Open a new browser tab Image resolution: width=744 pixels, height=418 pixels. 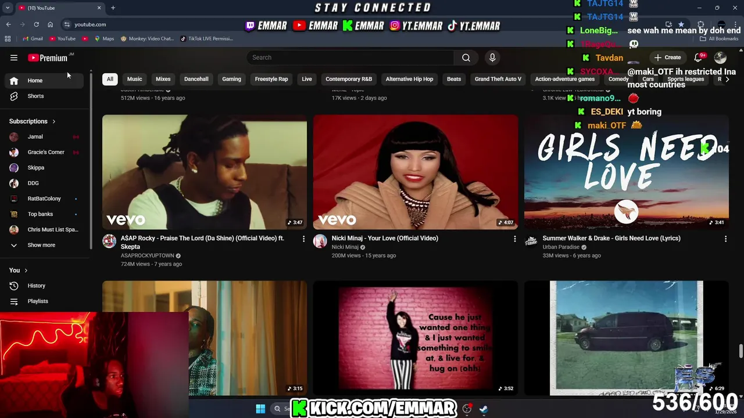pyautogui.click(x=113, y=8)
